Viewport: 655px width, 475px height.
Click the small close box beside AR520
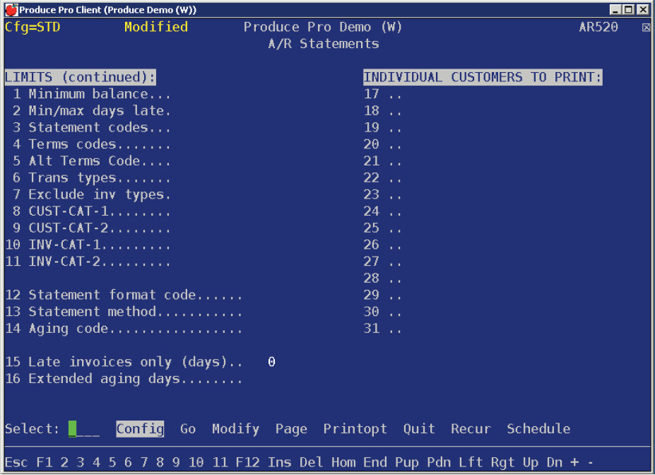(x=646, y=28)
